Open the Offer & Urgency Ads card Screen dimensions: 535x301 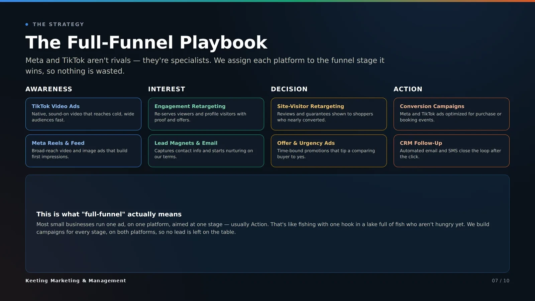(329, 151)
